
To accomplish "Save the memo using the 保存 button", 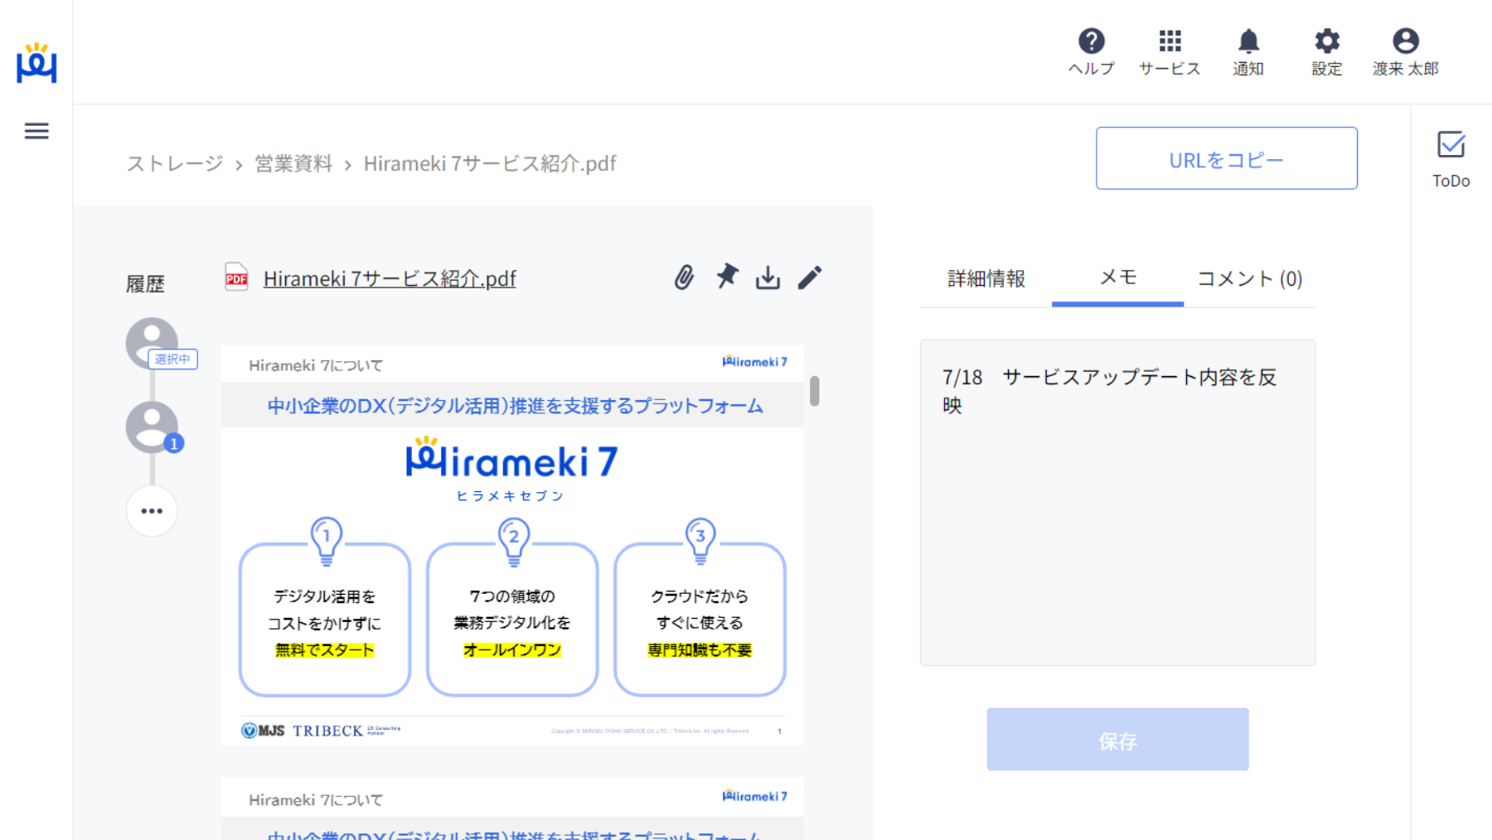I will [x=1117, y=739].
